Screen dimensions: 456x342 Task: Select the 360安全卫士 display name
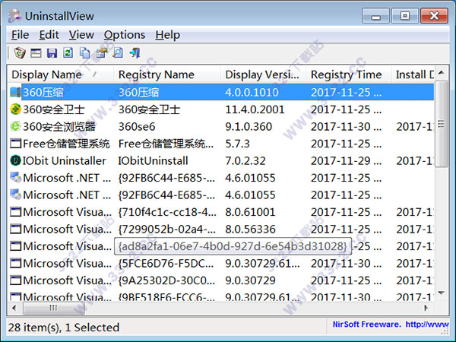click(x=53, y=109)
